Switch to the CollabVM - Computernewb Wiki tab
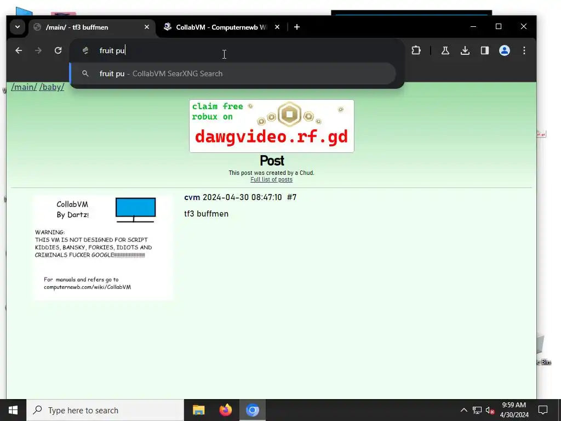Image resolution: width=561 pixels, height=421 pixels. pyautogui.click(x=221, y=27)
